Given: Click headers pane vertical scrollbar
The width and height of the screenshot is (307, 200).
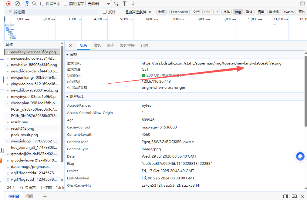Looking at the screenshot, I should [x=305, y=91].
